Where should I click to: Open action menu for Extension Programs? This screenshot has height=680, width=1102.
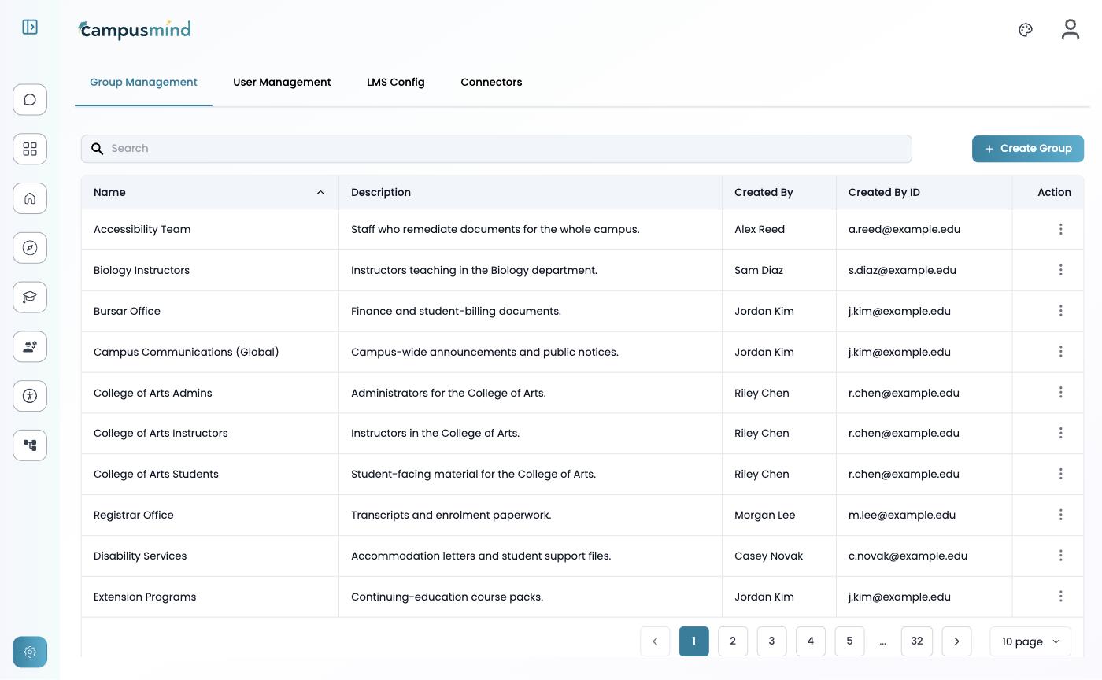point(1060,597)
